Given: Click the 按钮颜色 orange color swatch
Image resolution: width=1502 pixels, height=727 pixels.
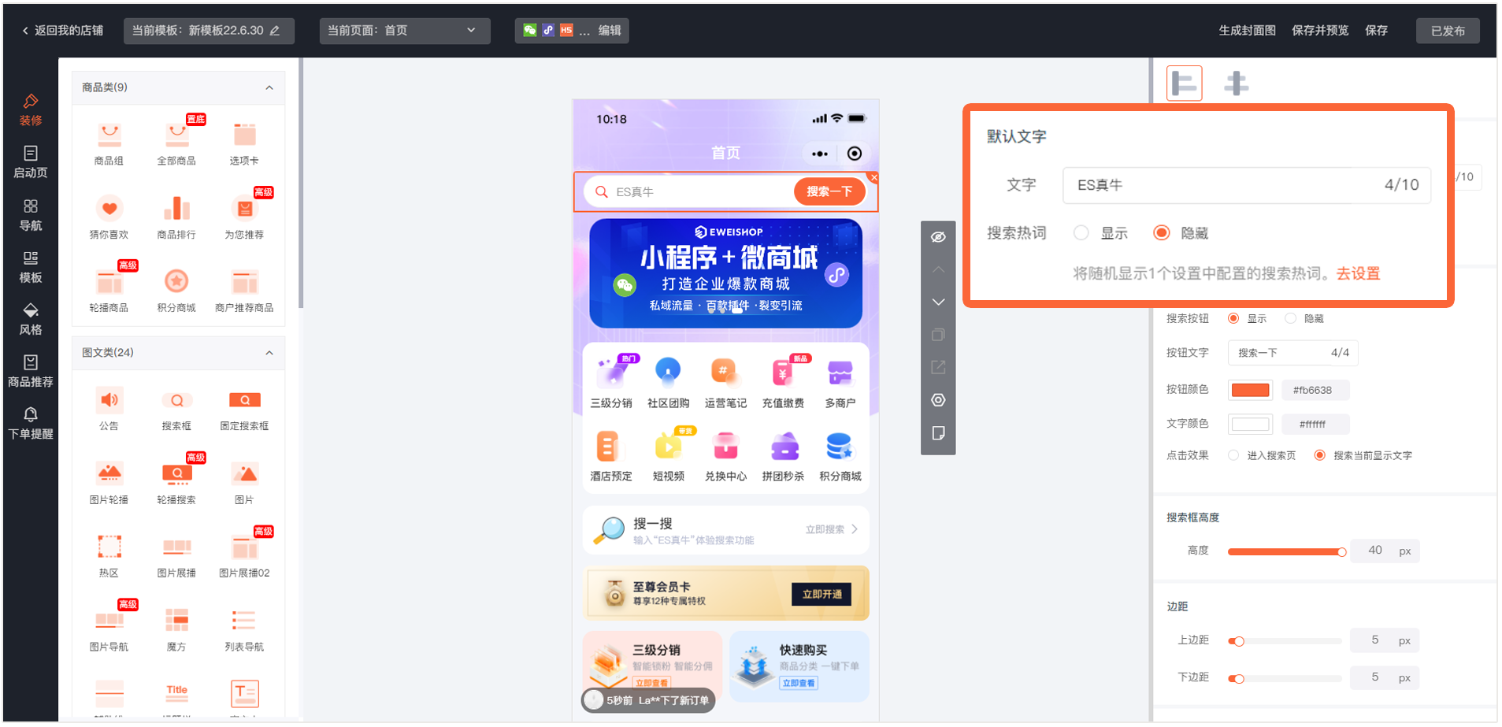Looking at the screenshot, I should click(1250, 390).
